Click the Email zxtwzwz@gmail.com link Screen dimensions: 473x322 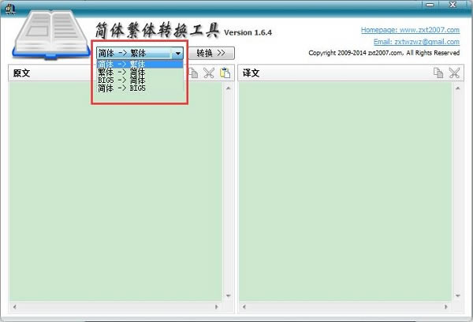click(x=416, y=42)
